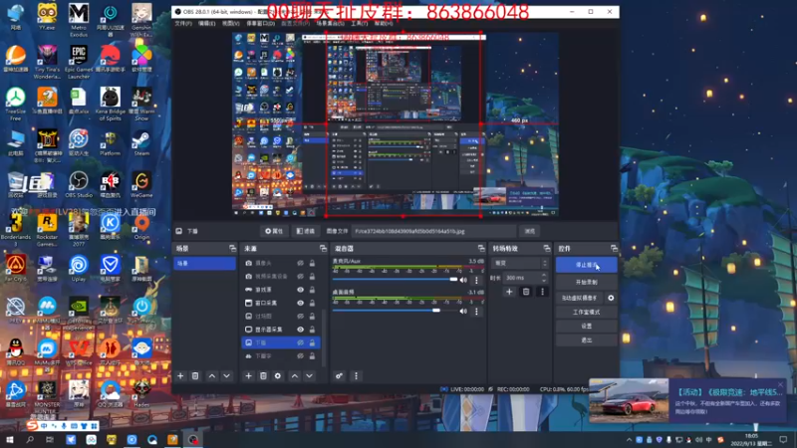This screenshot has width=797, height=448.
Task: Click the taskbar search magnifier icon
Action: pyautogui.click(x=30, y=439)
